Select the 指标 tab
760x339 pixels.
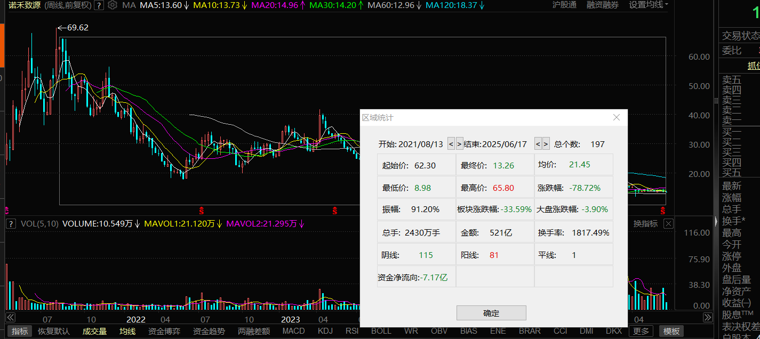click(x=20, y=331)
